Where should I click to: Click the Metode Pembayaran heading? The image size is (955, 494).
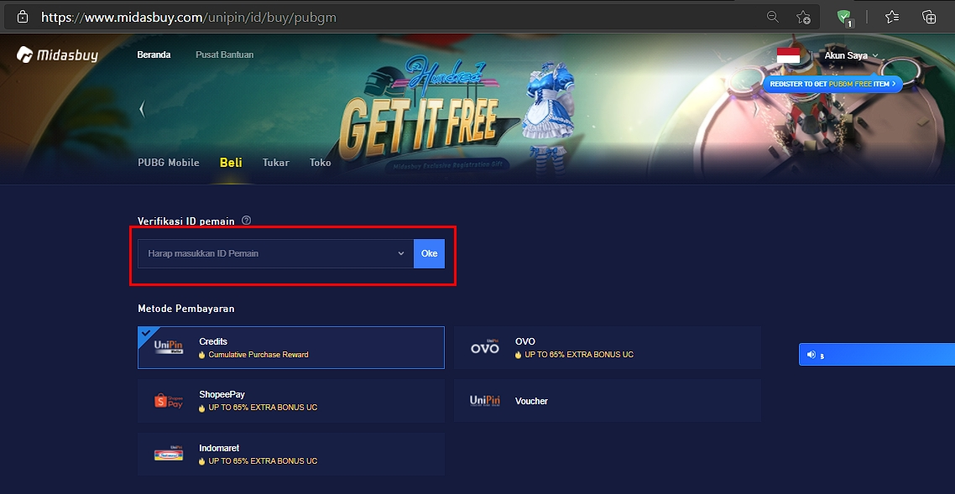[x=186, y=309]
